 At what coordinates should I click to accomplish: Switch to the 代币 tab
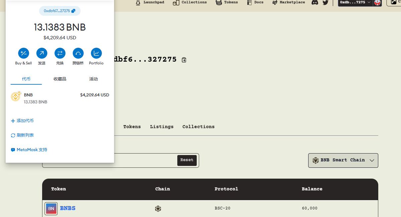(x=26, y=79)
